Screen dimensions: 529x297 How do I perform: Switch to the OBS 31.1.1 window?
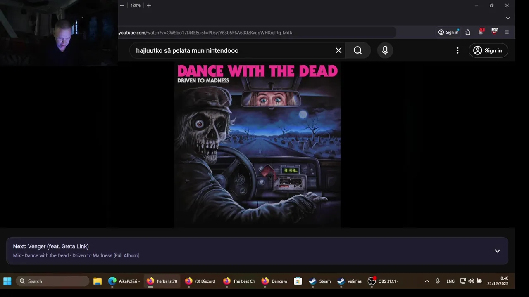click(383, 281)
